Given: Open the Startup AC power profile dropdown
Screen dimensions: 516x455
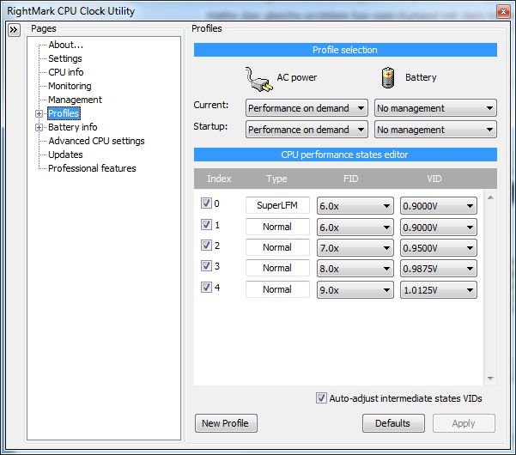Looking at the screenshot, I should tap(307, 130).
